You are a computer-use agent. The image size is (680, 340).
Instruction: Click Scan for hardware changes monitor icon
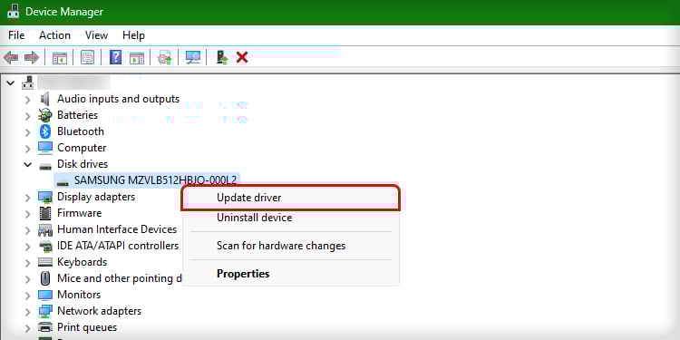[x=192, y=57]
